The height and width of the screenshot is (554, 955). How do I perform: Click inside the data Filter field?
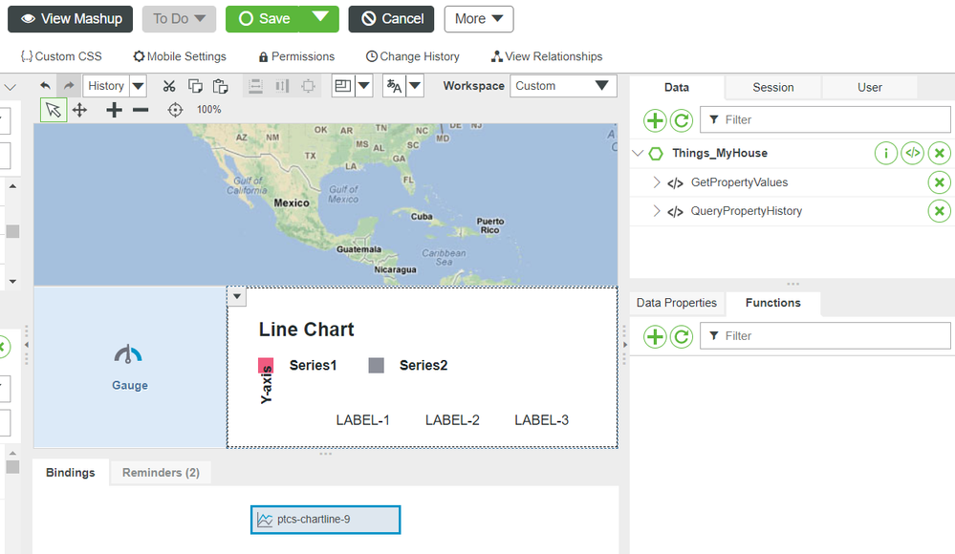click(825, 120)
